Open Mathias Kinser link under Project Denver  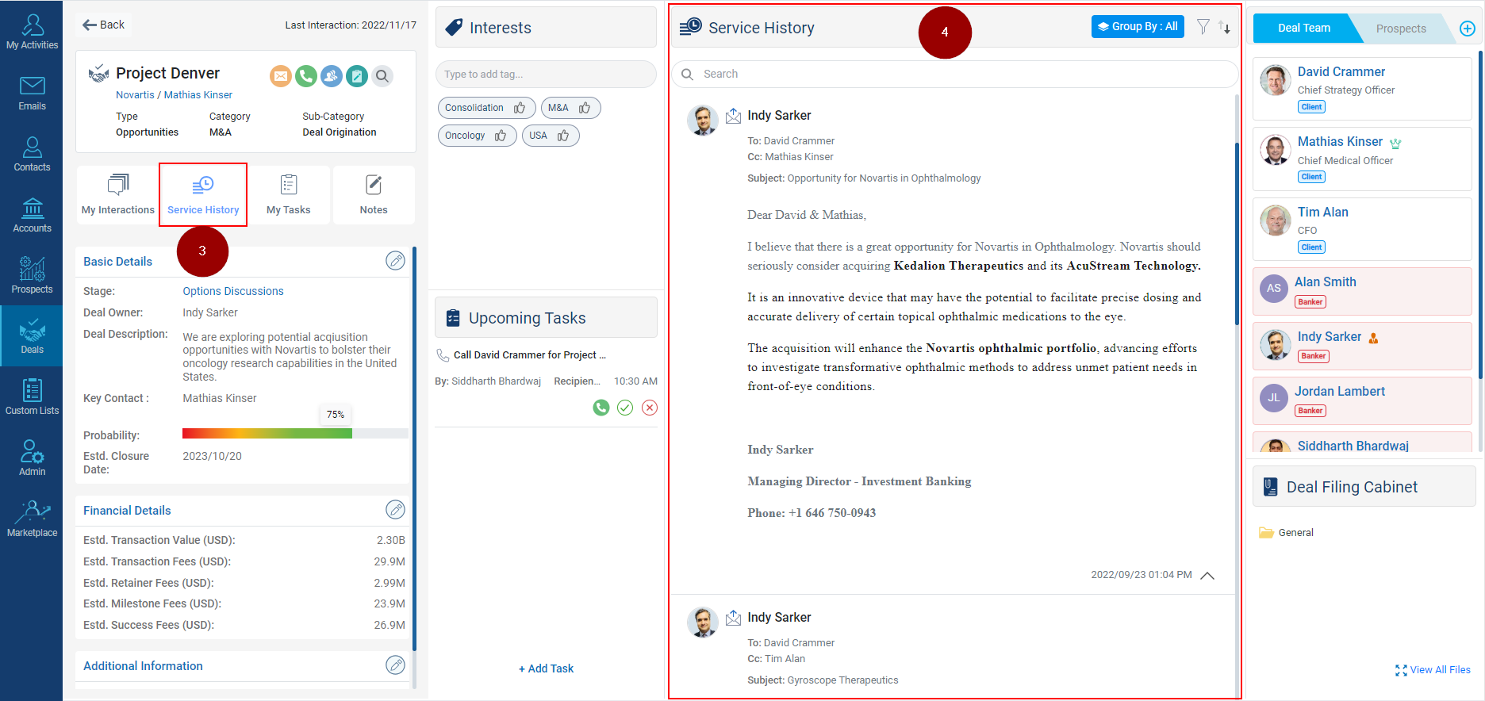click(x=198, y=94)
